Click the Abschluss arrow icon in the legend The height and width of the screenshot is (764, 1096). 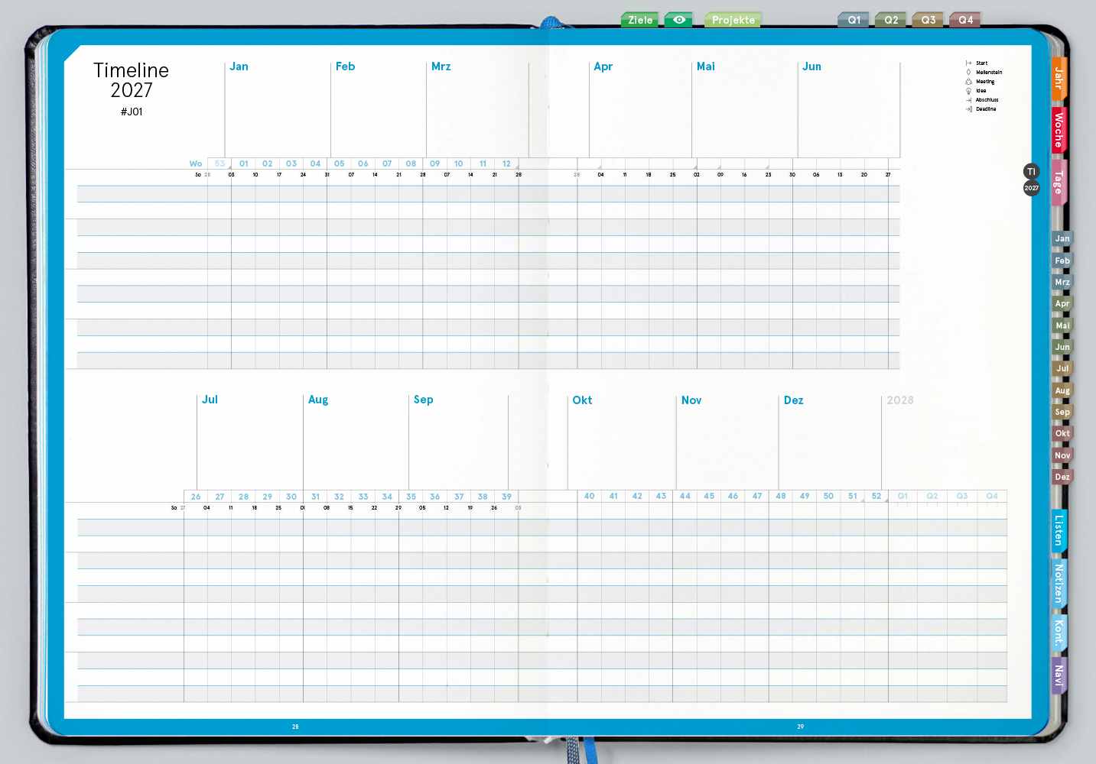coord(968,100)
